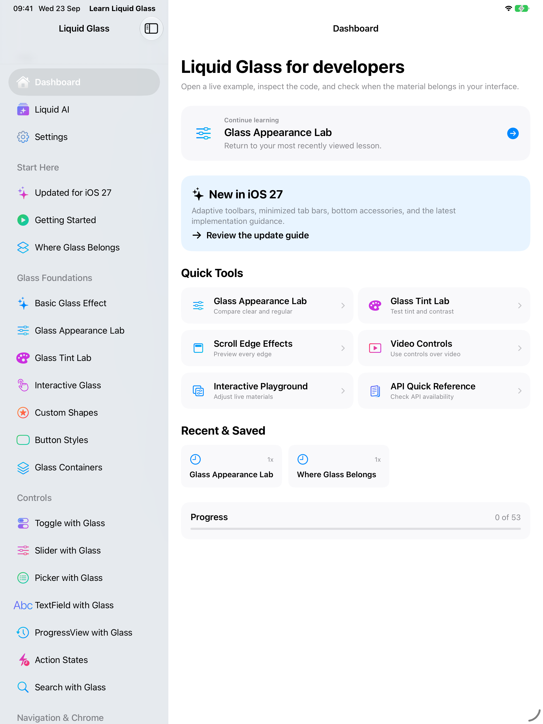
Task: Toggle the sidebar with the panel icon
Action: [x=151, y=28]
